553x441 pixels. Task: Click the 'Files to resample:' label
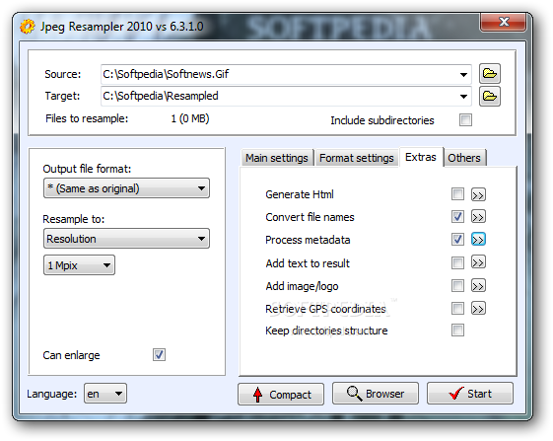(87, 118)
